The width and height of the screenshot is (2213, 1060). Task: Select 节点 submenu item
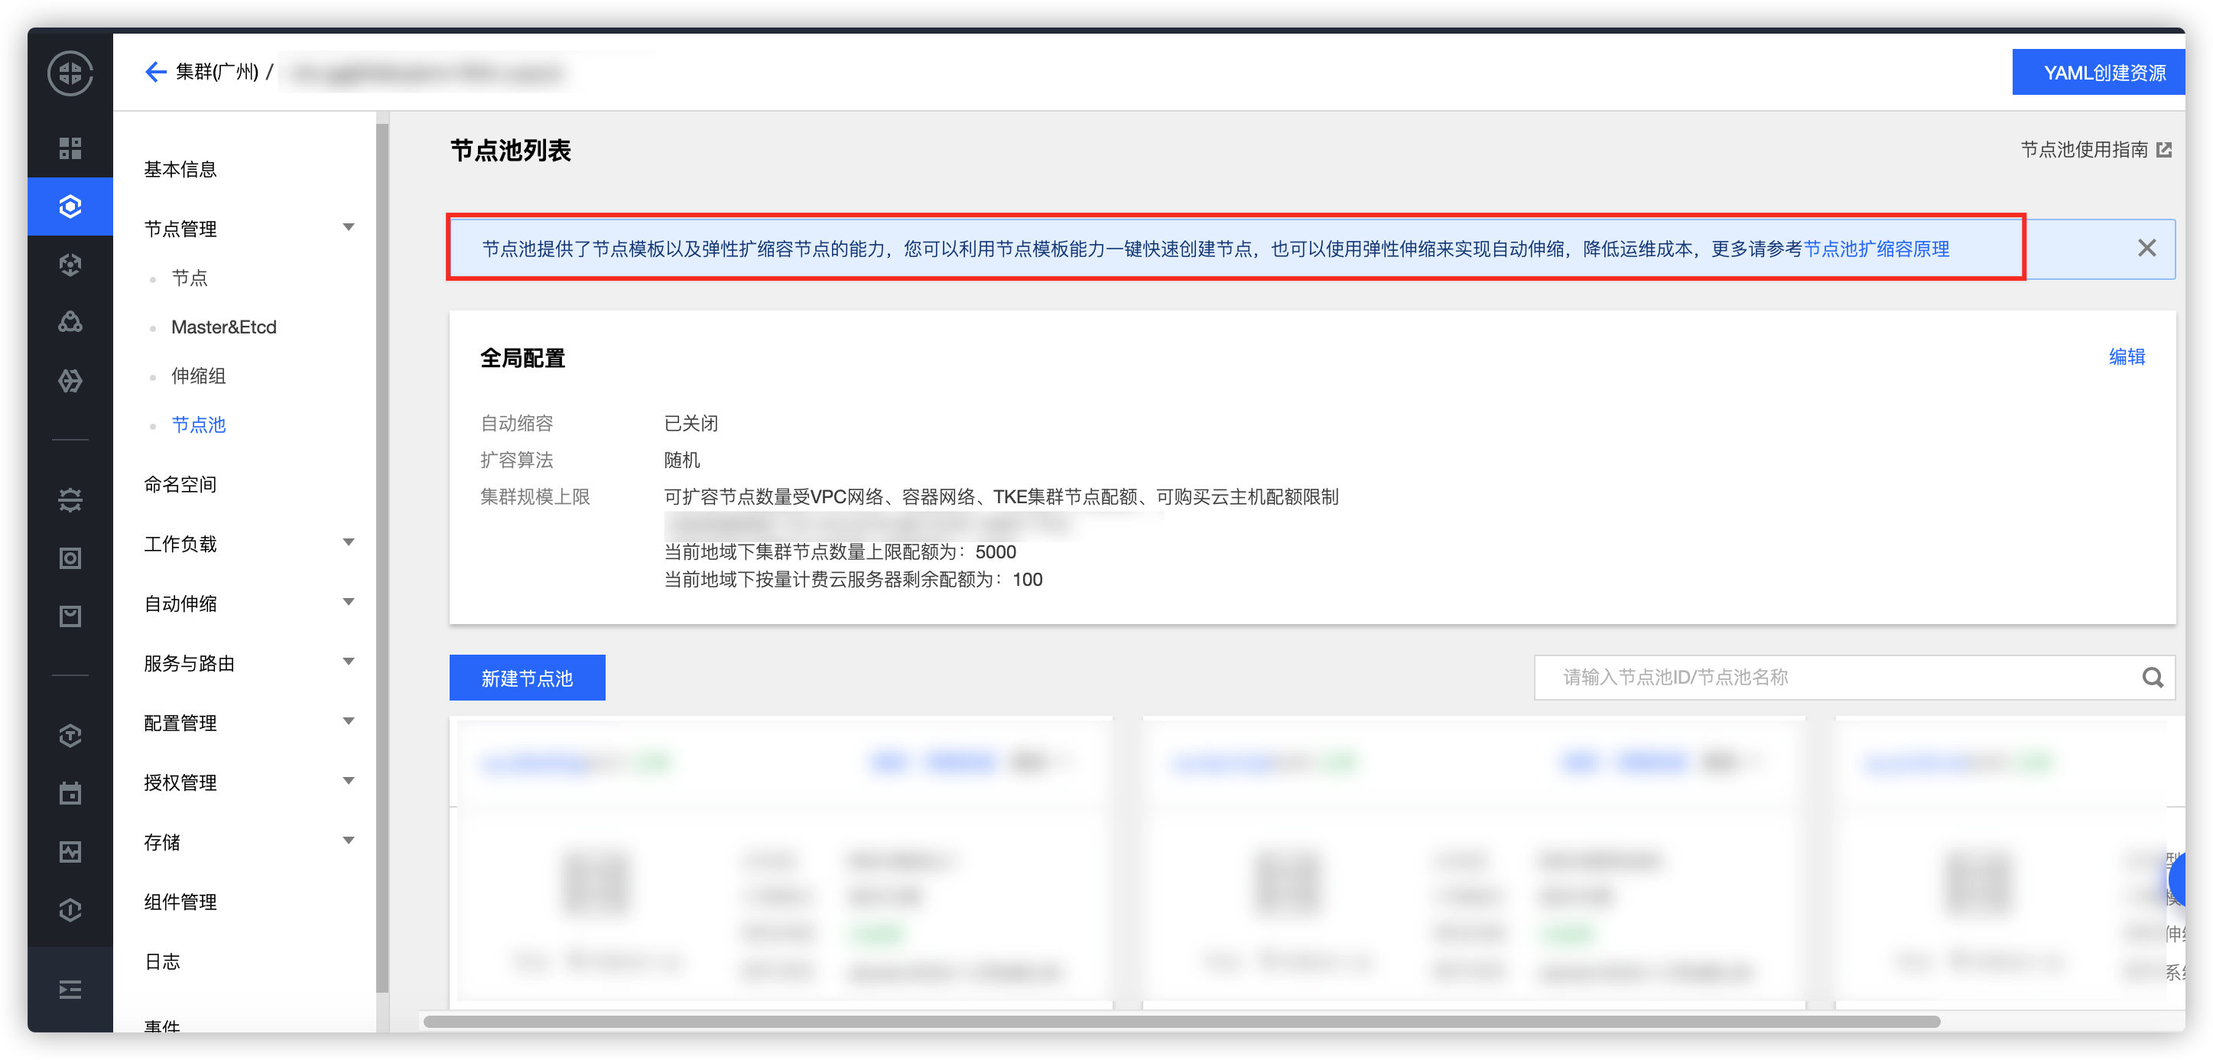[190, 278]
